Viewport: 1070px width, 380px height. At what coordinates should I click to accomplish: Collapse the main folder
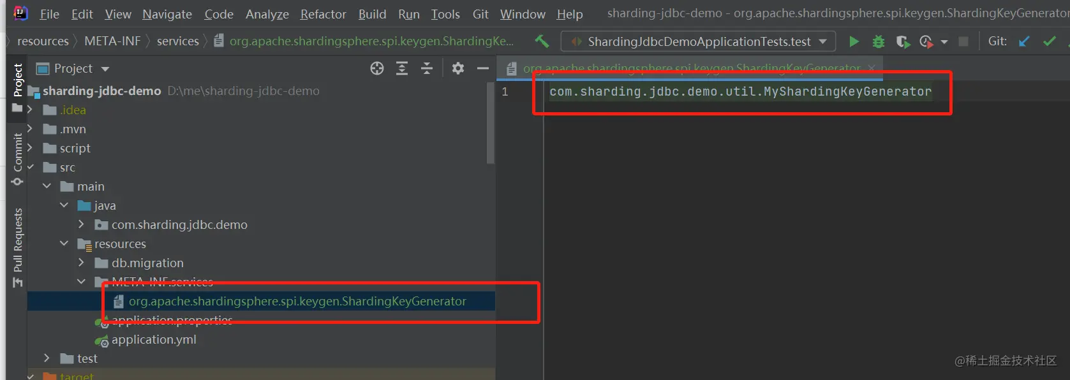[47, 186]
